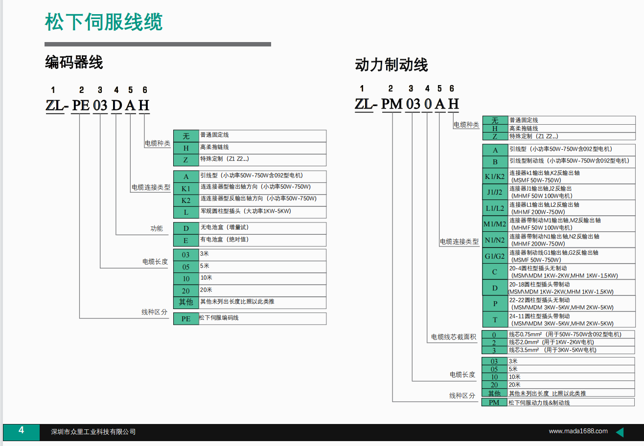Click 普通固定线 in the 动力制动线 table
This screenshot has width=644, height=446.
[x=524, y=120]
